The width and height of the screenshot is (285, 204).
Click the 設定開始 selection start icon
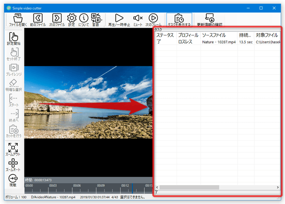[13, 38]
